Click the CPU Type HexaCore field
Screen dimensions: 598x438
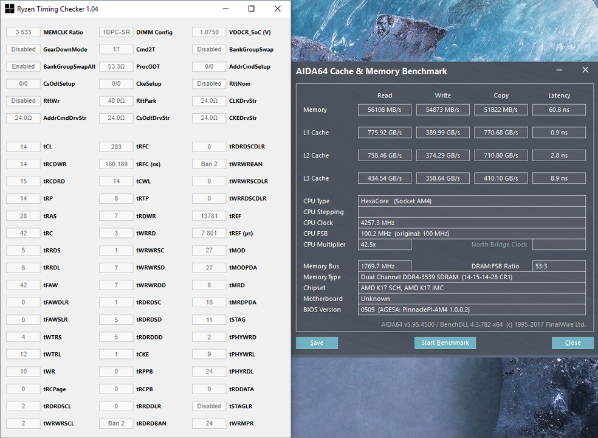coord(472,201)
